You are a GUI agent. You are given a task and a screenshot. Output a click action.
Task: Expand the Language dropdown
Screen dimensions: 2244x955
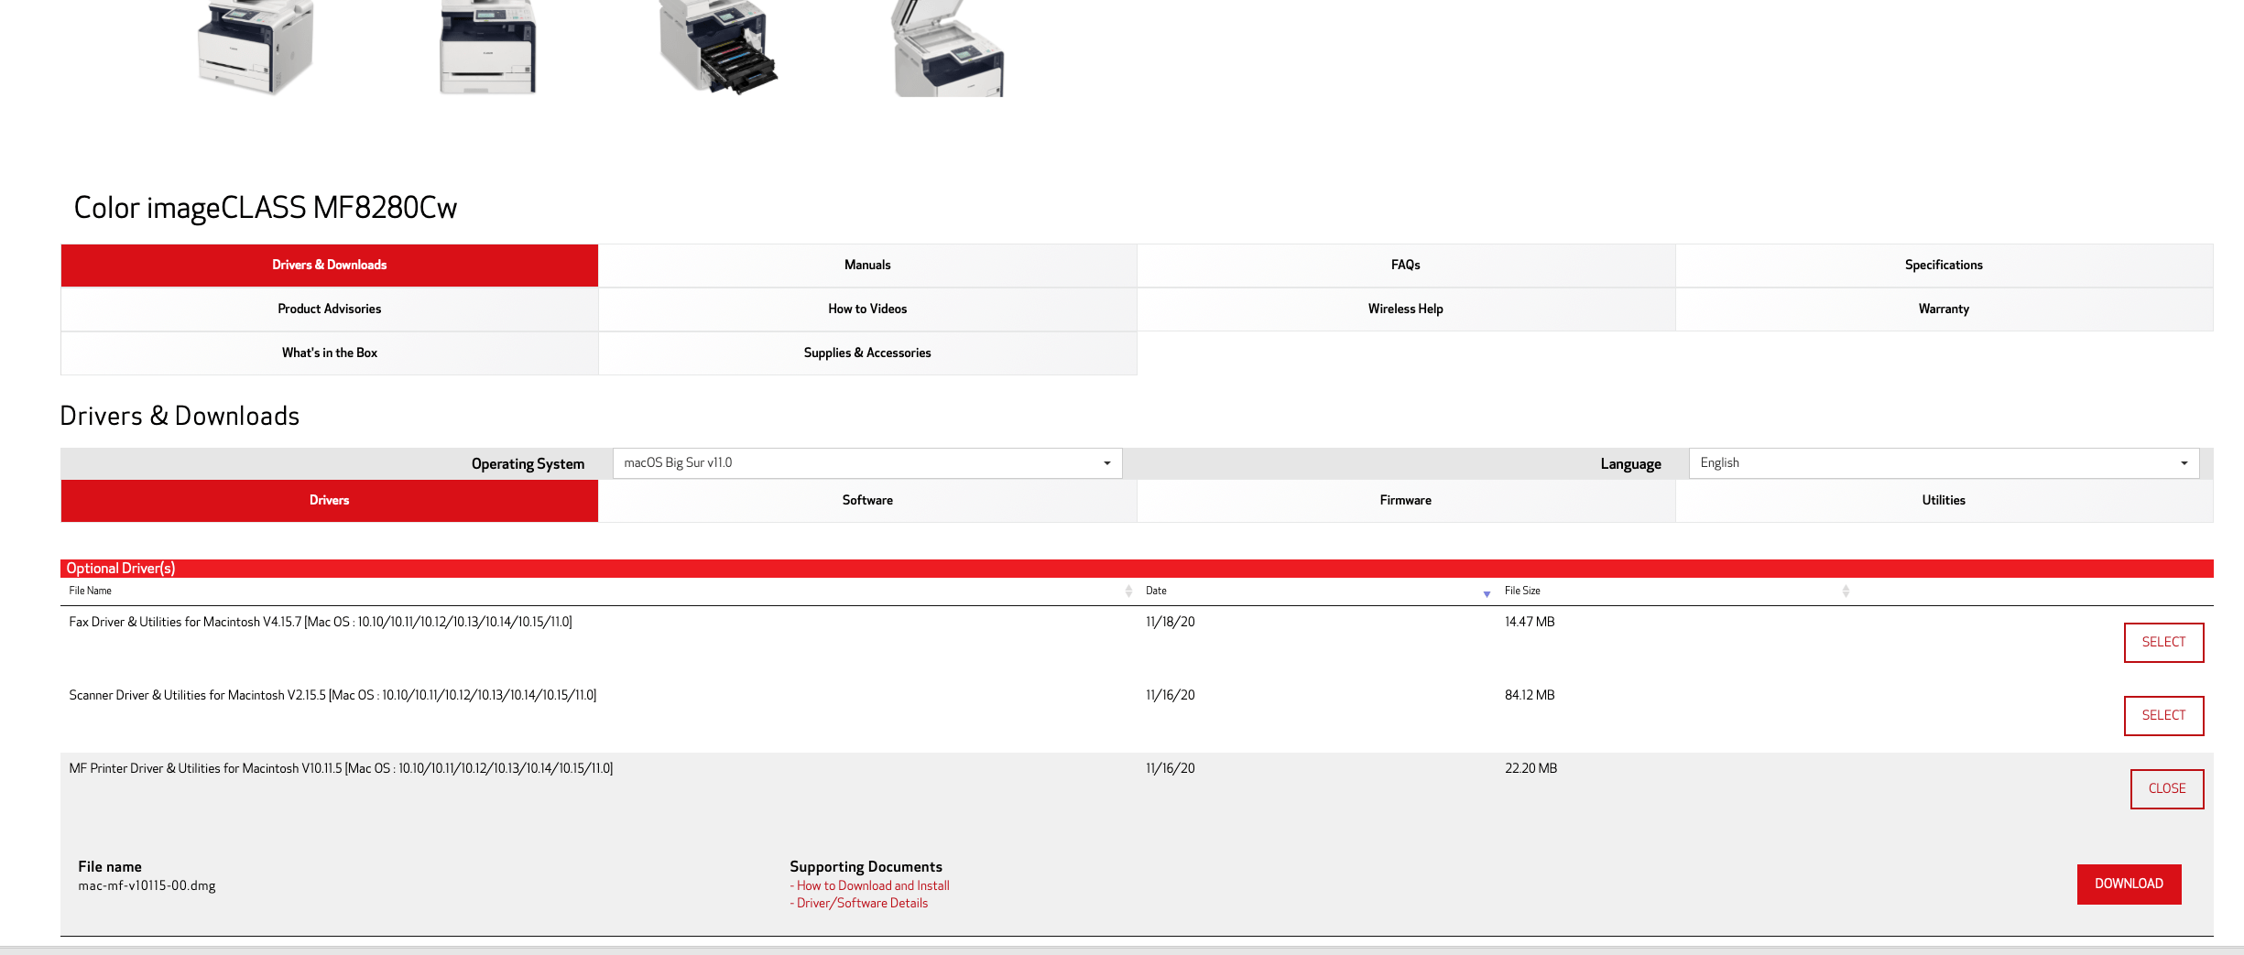(1944, 463)
